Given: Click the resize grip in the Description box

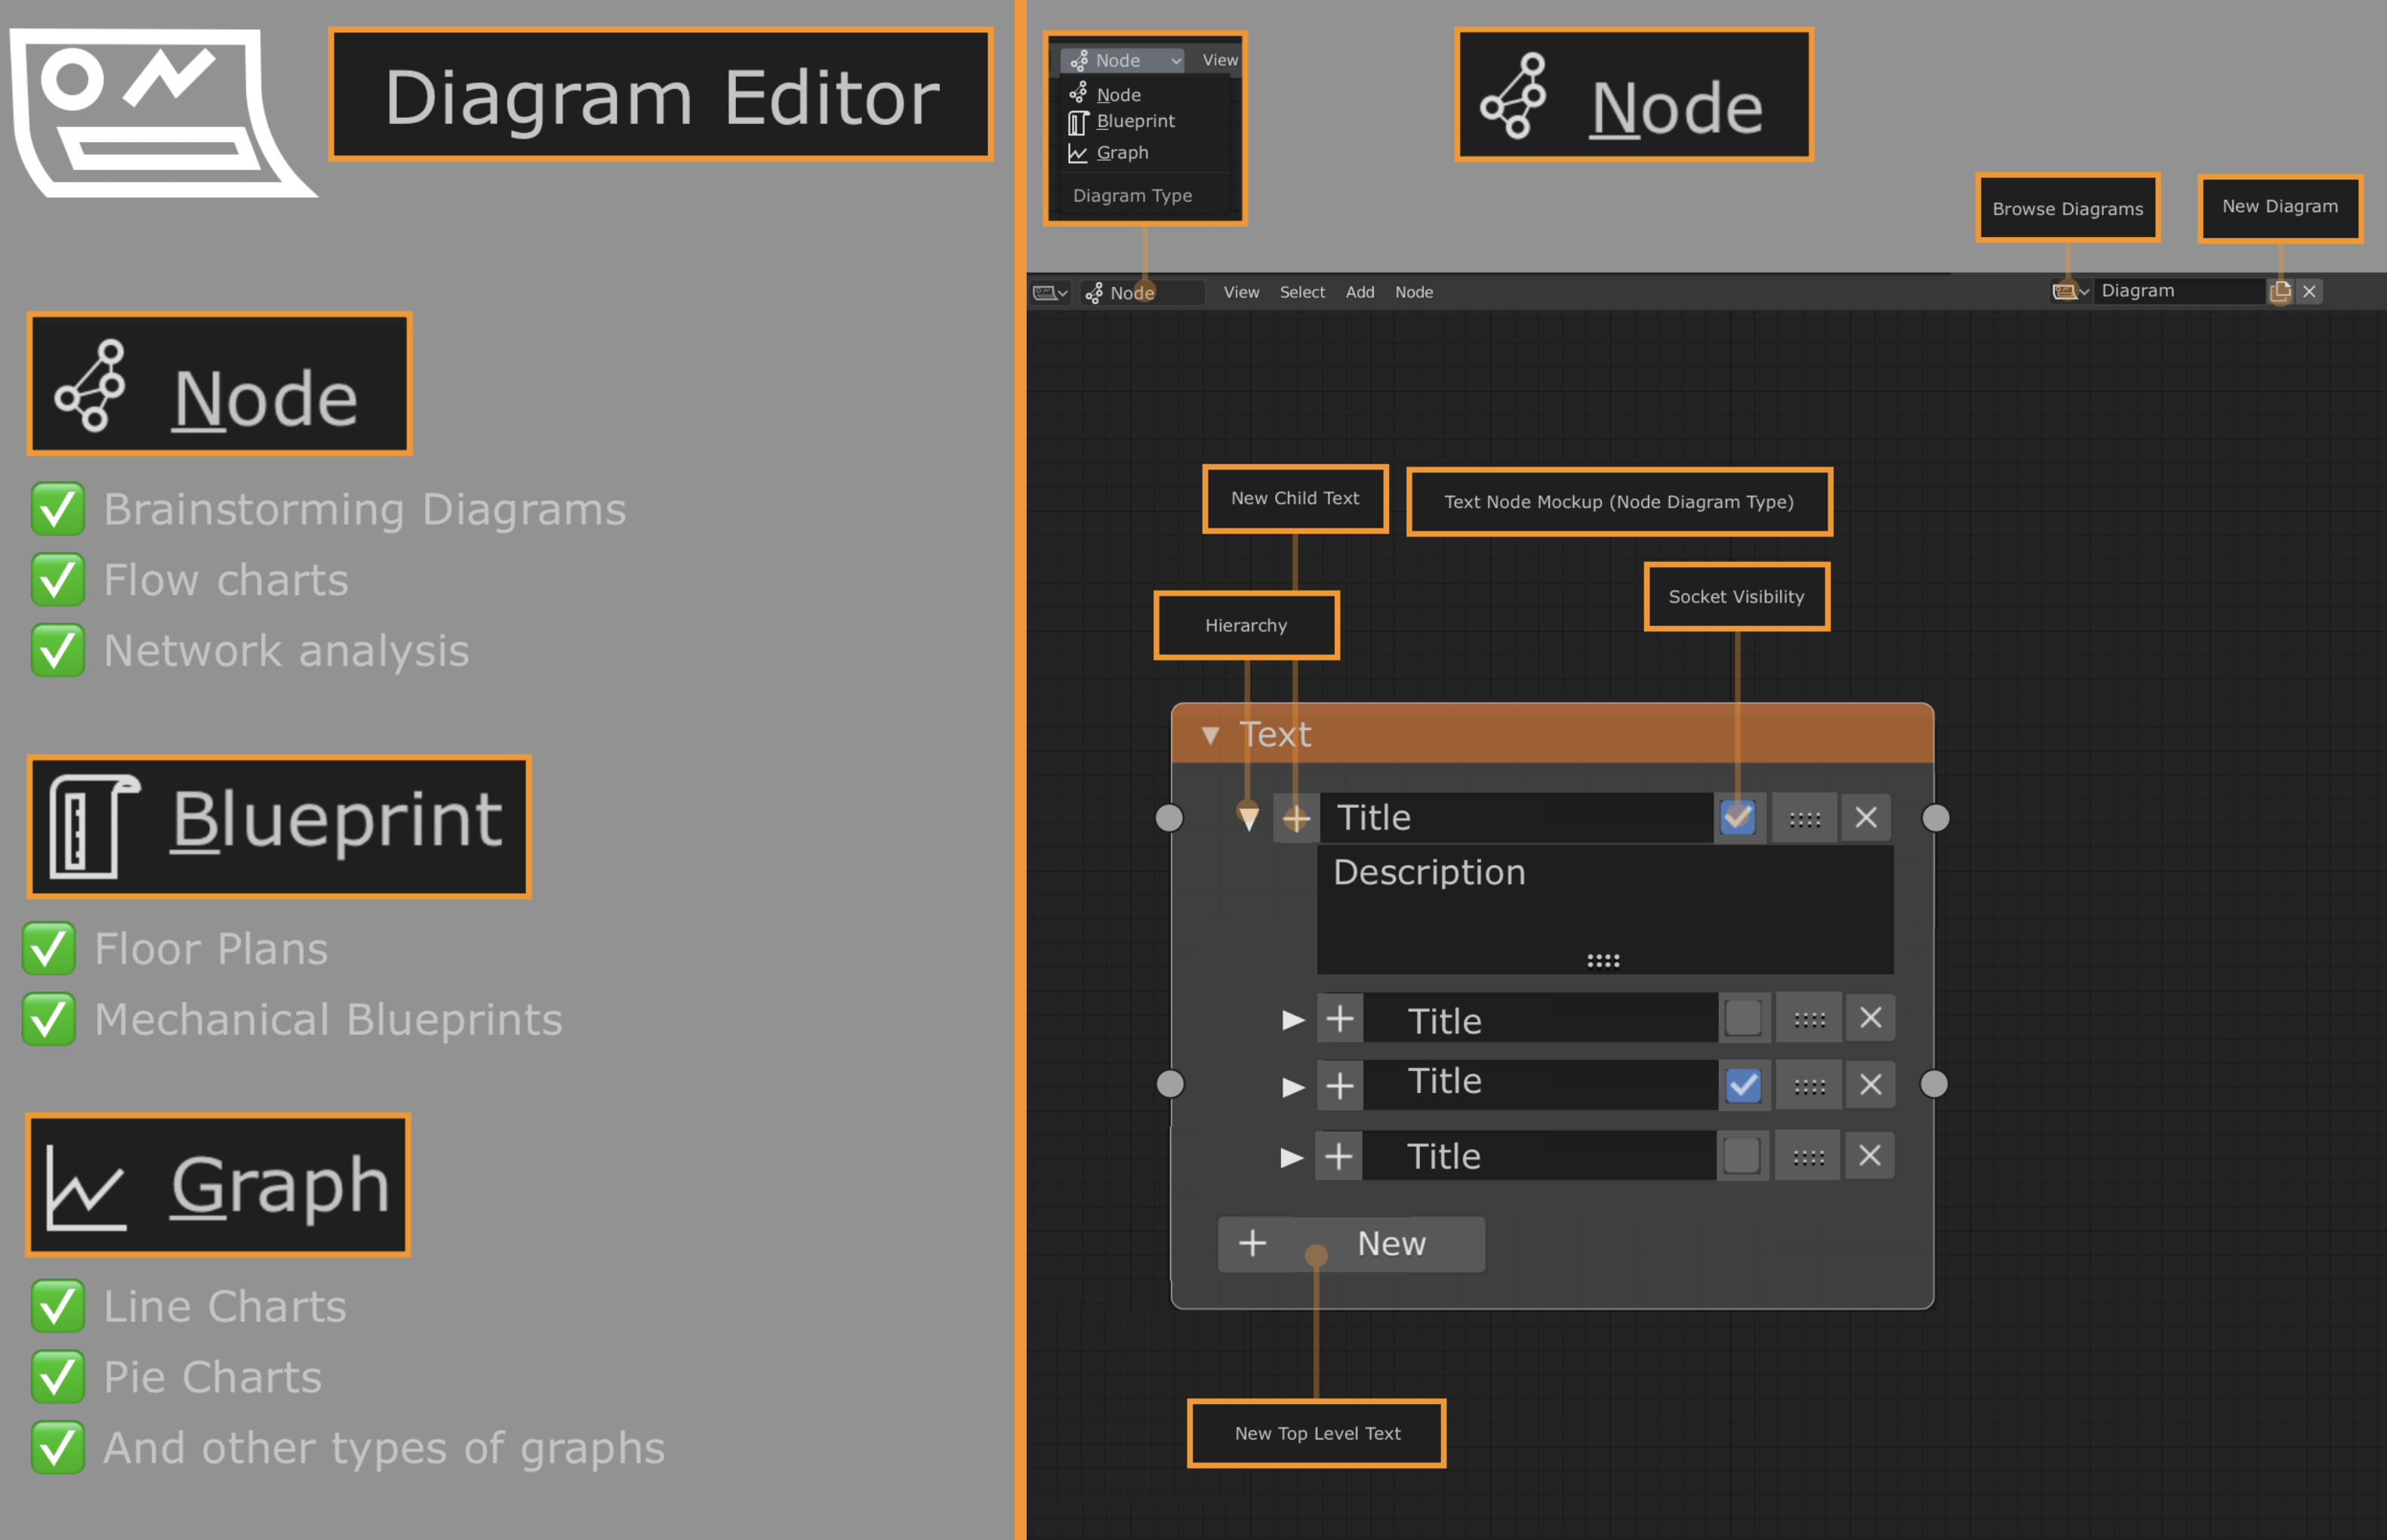Looking at the screenshot, I should pos(1603,960).
